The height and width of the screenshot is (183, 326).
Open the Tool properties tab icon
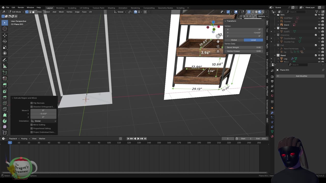click(272, 71)
